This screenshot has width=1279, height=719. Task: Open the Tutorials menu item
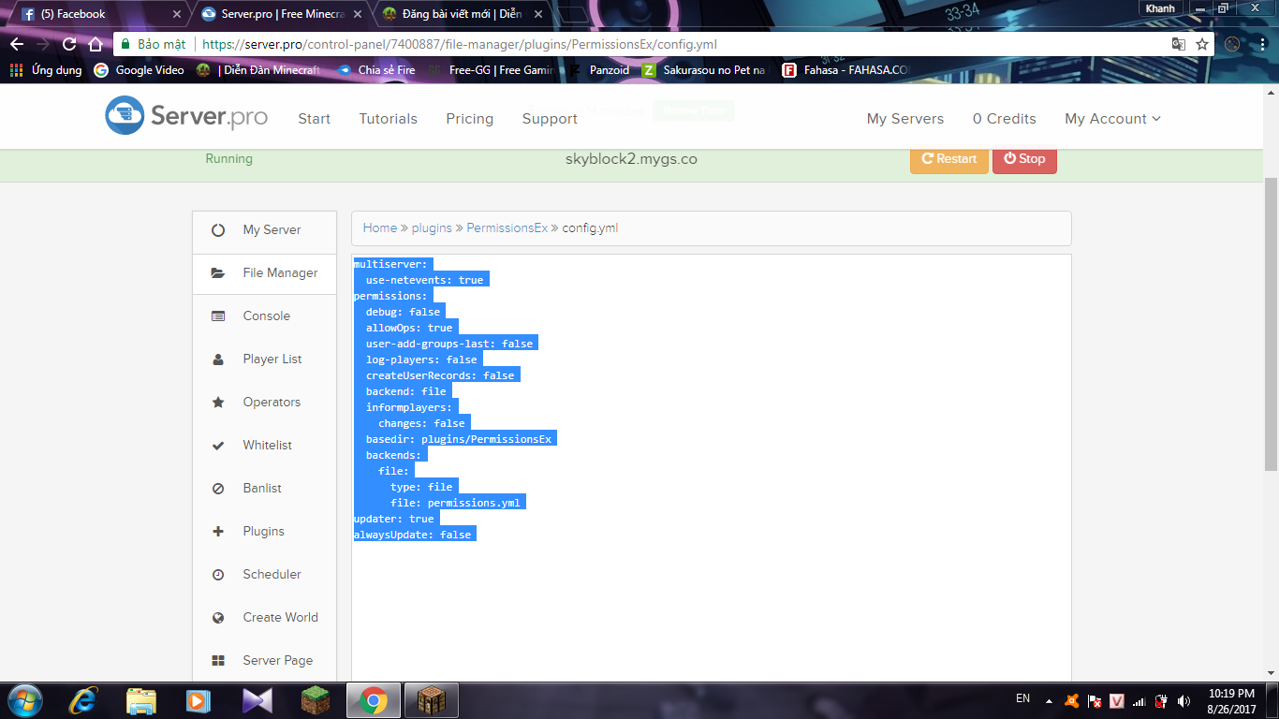point(389,119)
